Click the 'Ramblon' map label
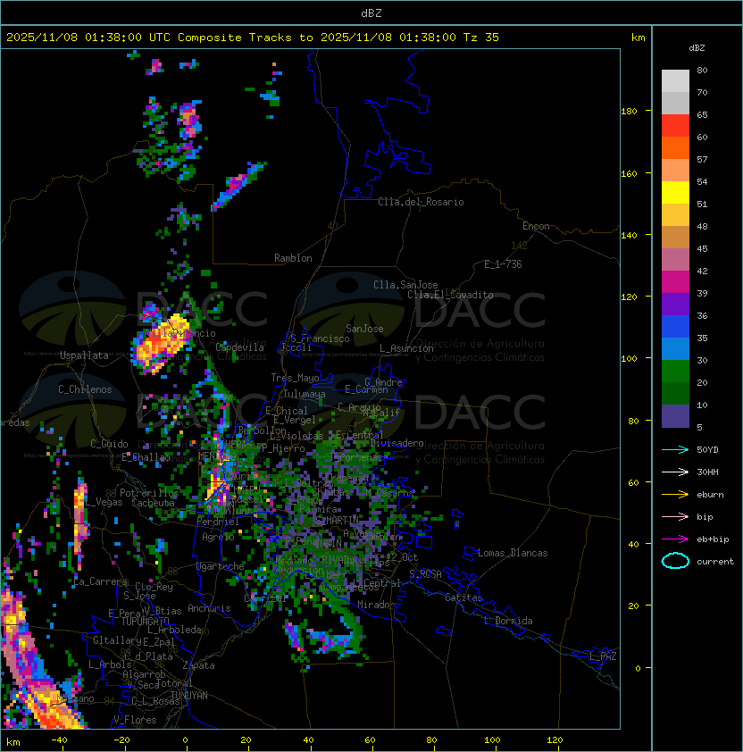Screen dimensions: 743x752 point(293,258)
